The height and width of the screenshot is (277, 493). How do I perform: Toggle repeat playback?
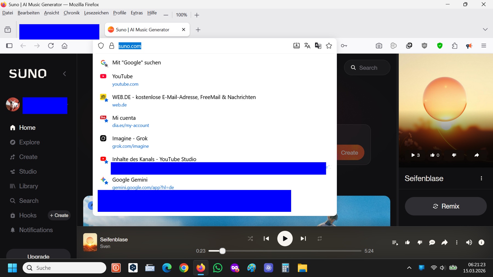(x=320, y=239)
